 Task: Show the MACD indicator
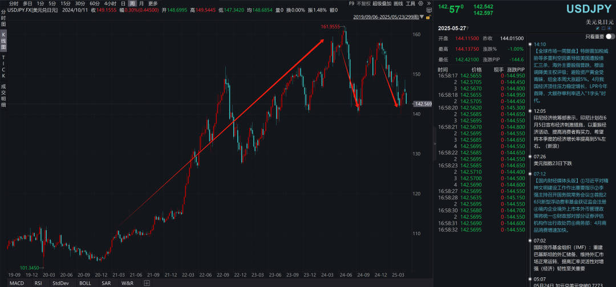[x=17, y=282]
